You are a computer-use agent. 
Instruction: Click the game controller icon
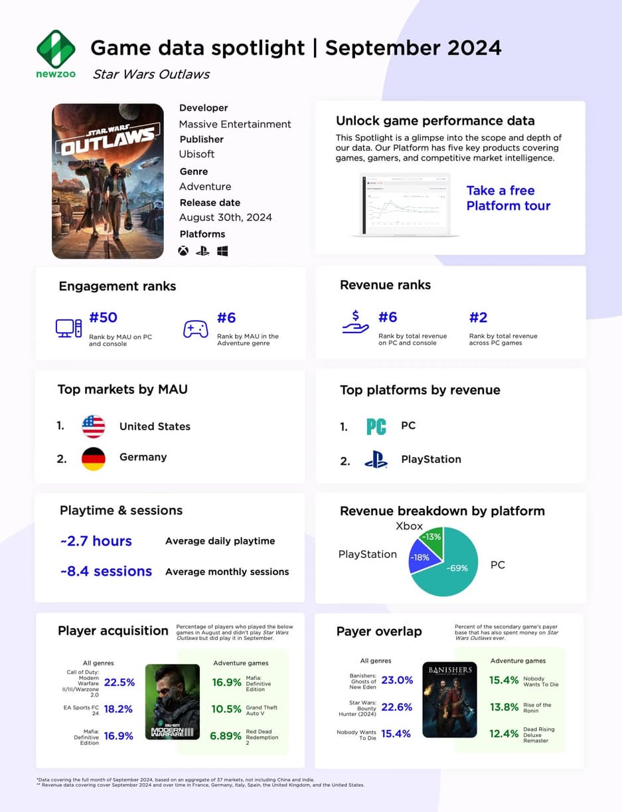pyautogui.click(x=195, y=328)
